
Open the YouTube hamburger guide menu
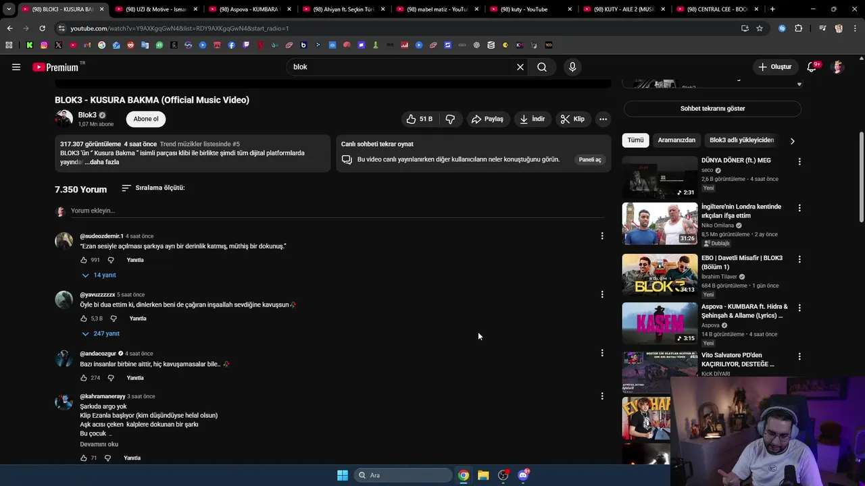tap(16, 67)
